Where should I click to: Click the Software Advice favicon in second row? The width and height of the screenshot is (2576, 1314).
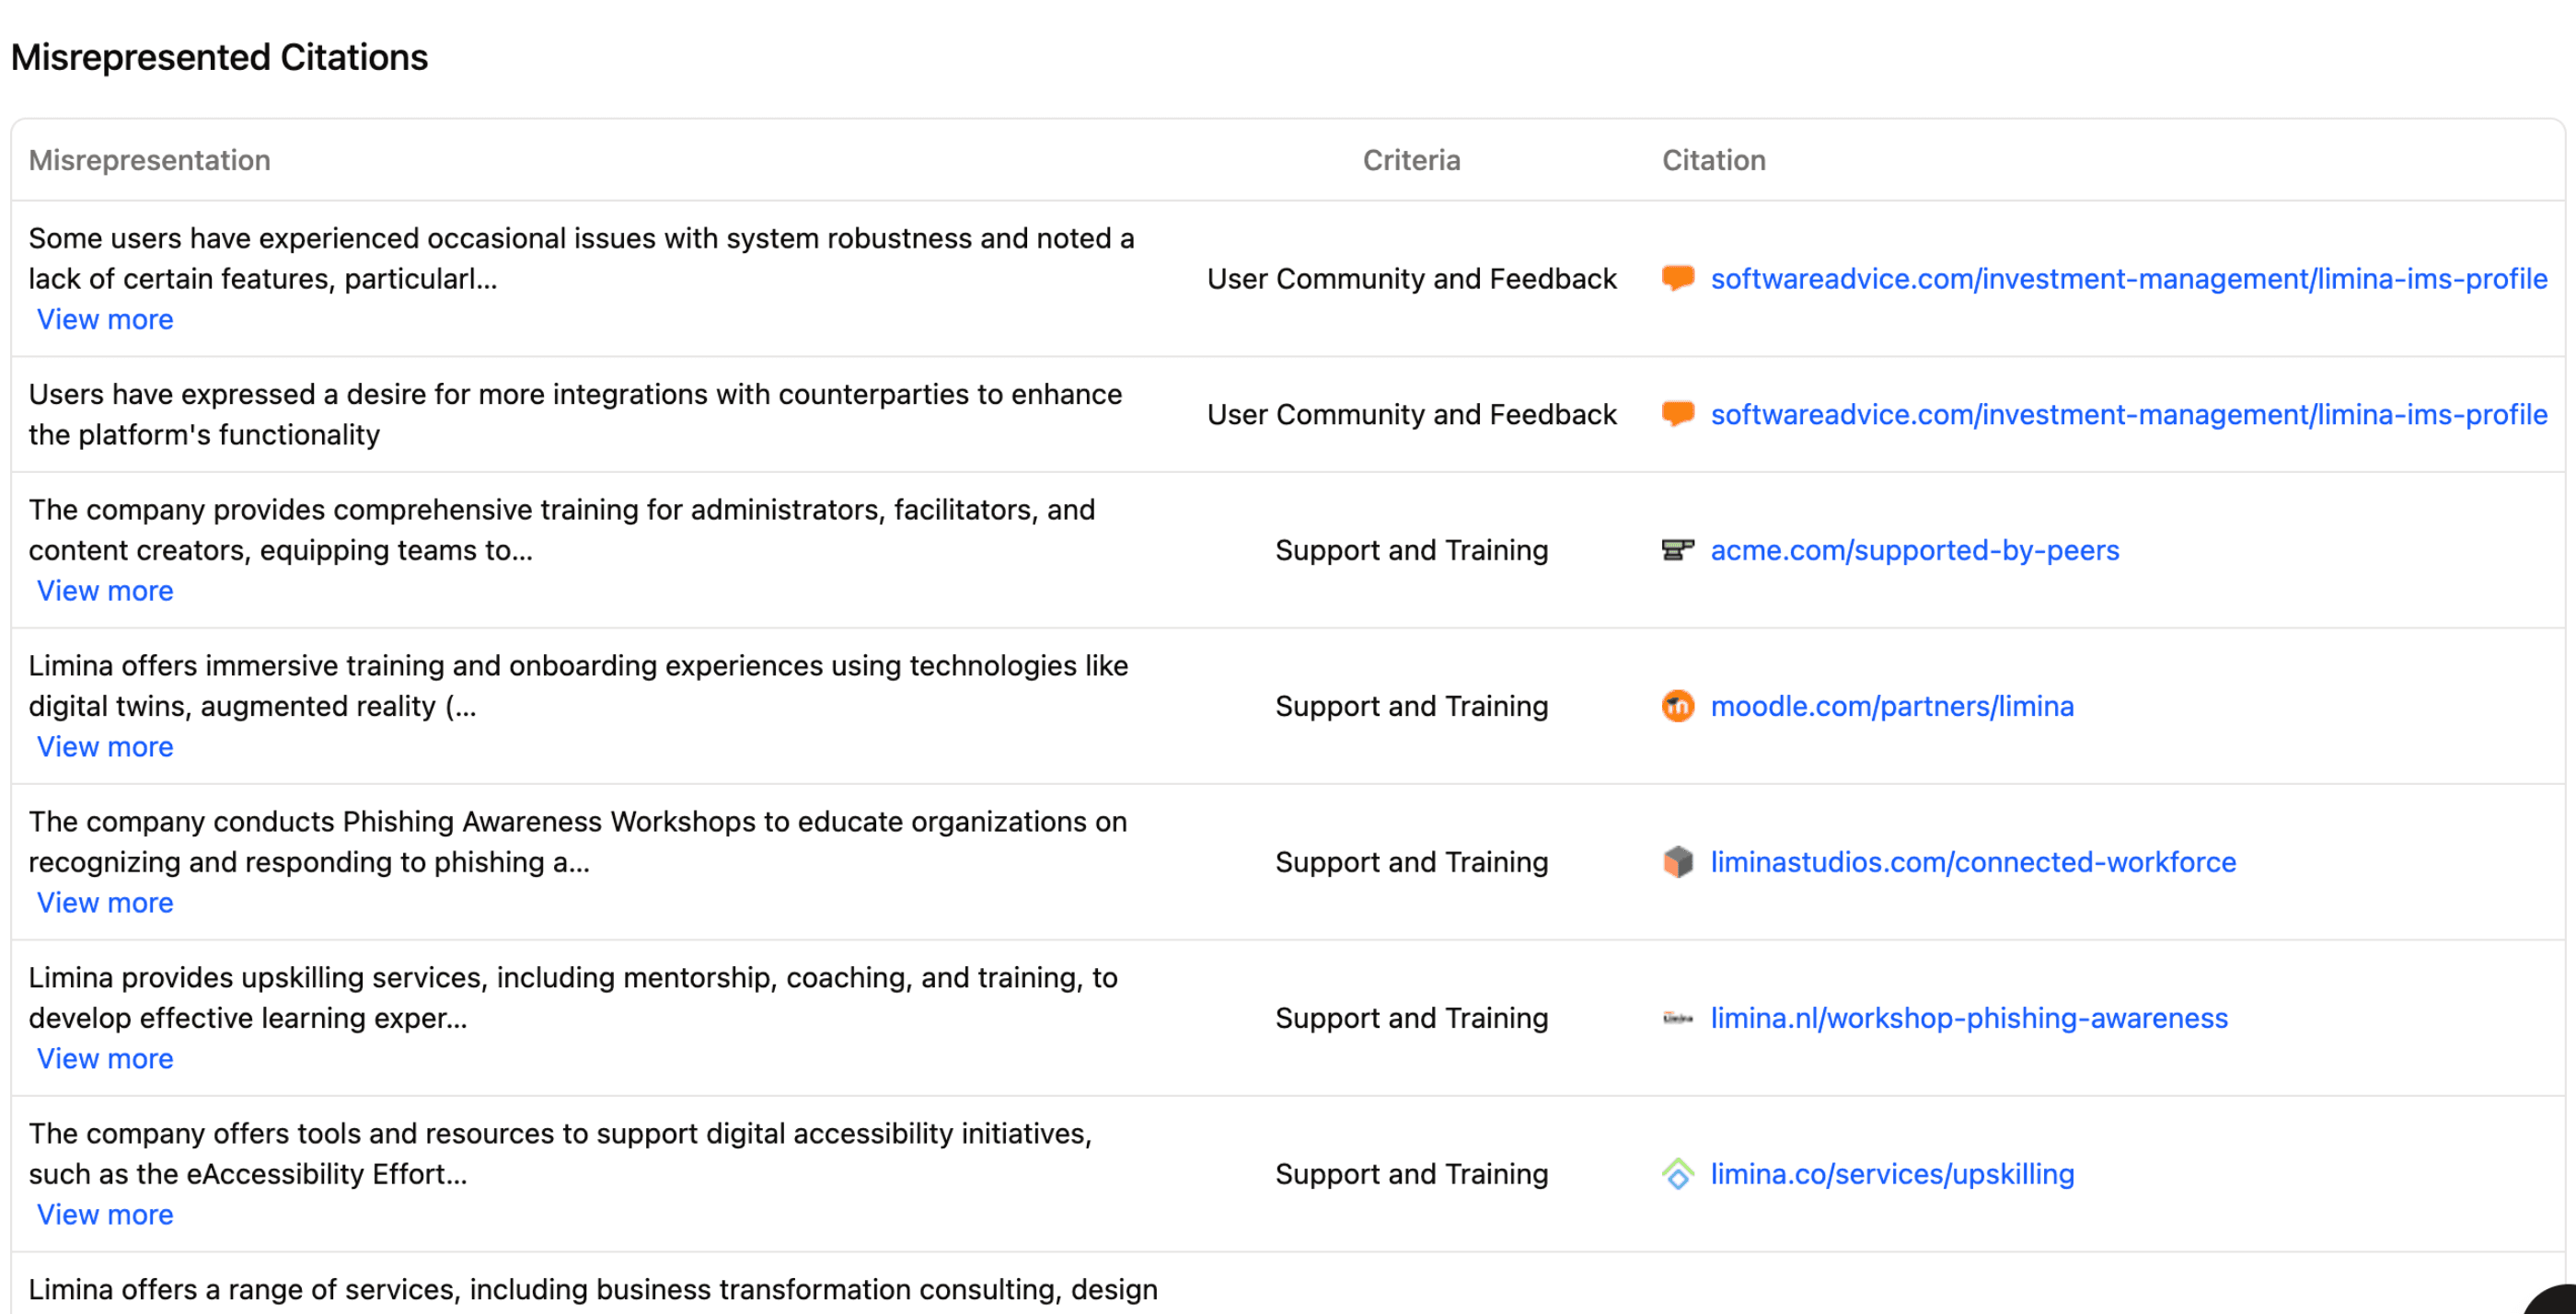click(x=1677, y=414)
